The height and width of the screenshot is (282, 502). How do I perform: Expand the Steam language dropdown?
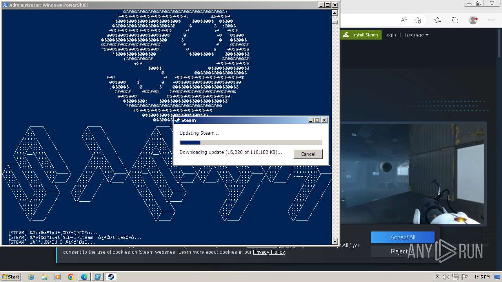417,35
